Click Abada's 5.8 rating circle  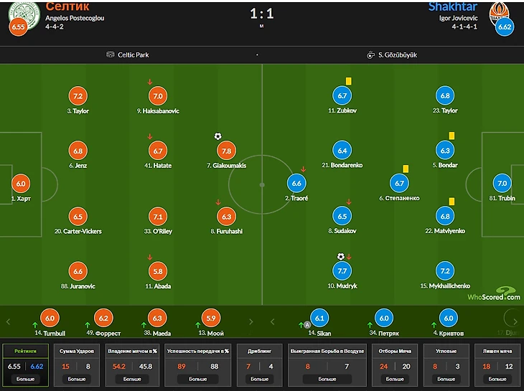coord(157,271)
